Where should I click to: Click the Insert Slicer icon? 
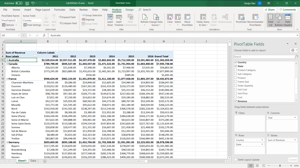pos(110,17)
